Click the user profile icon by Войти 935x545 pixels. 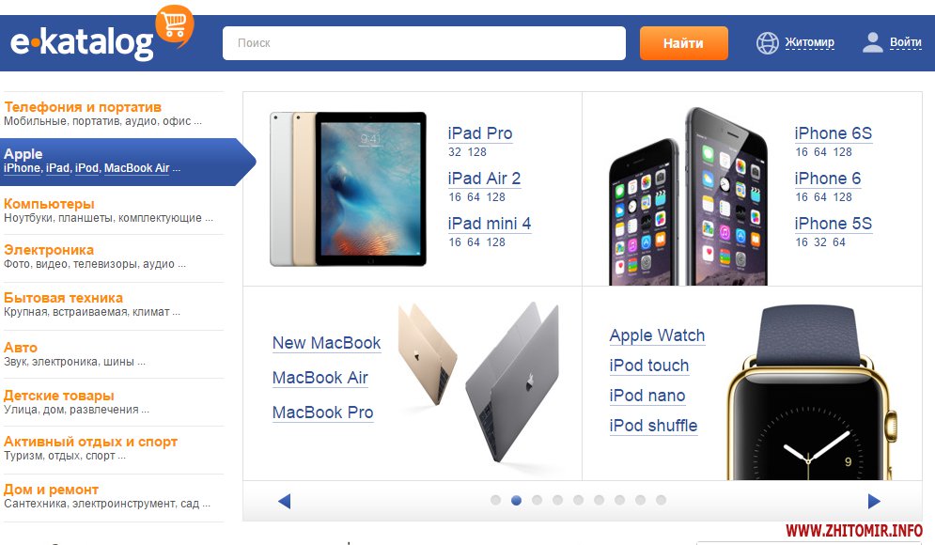click(x=872, y=42)
